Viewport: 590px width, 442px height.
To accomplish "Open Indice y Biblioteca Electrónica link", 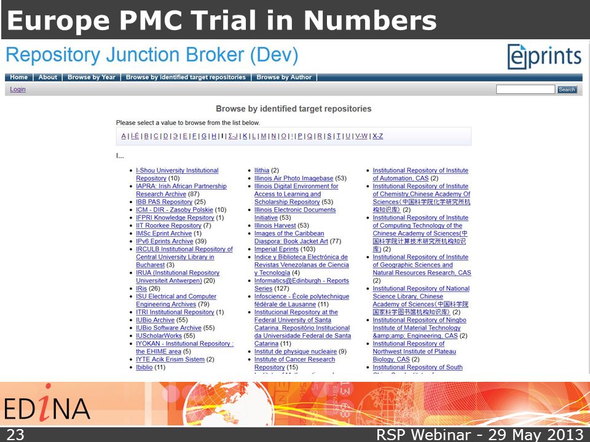I will [x=301, y=265].
